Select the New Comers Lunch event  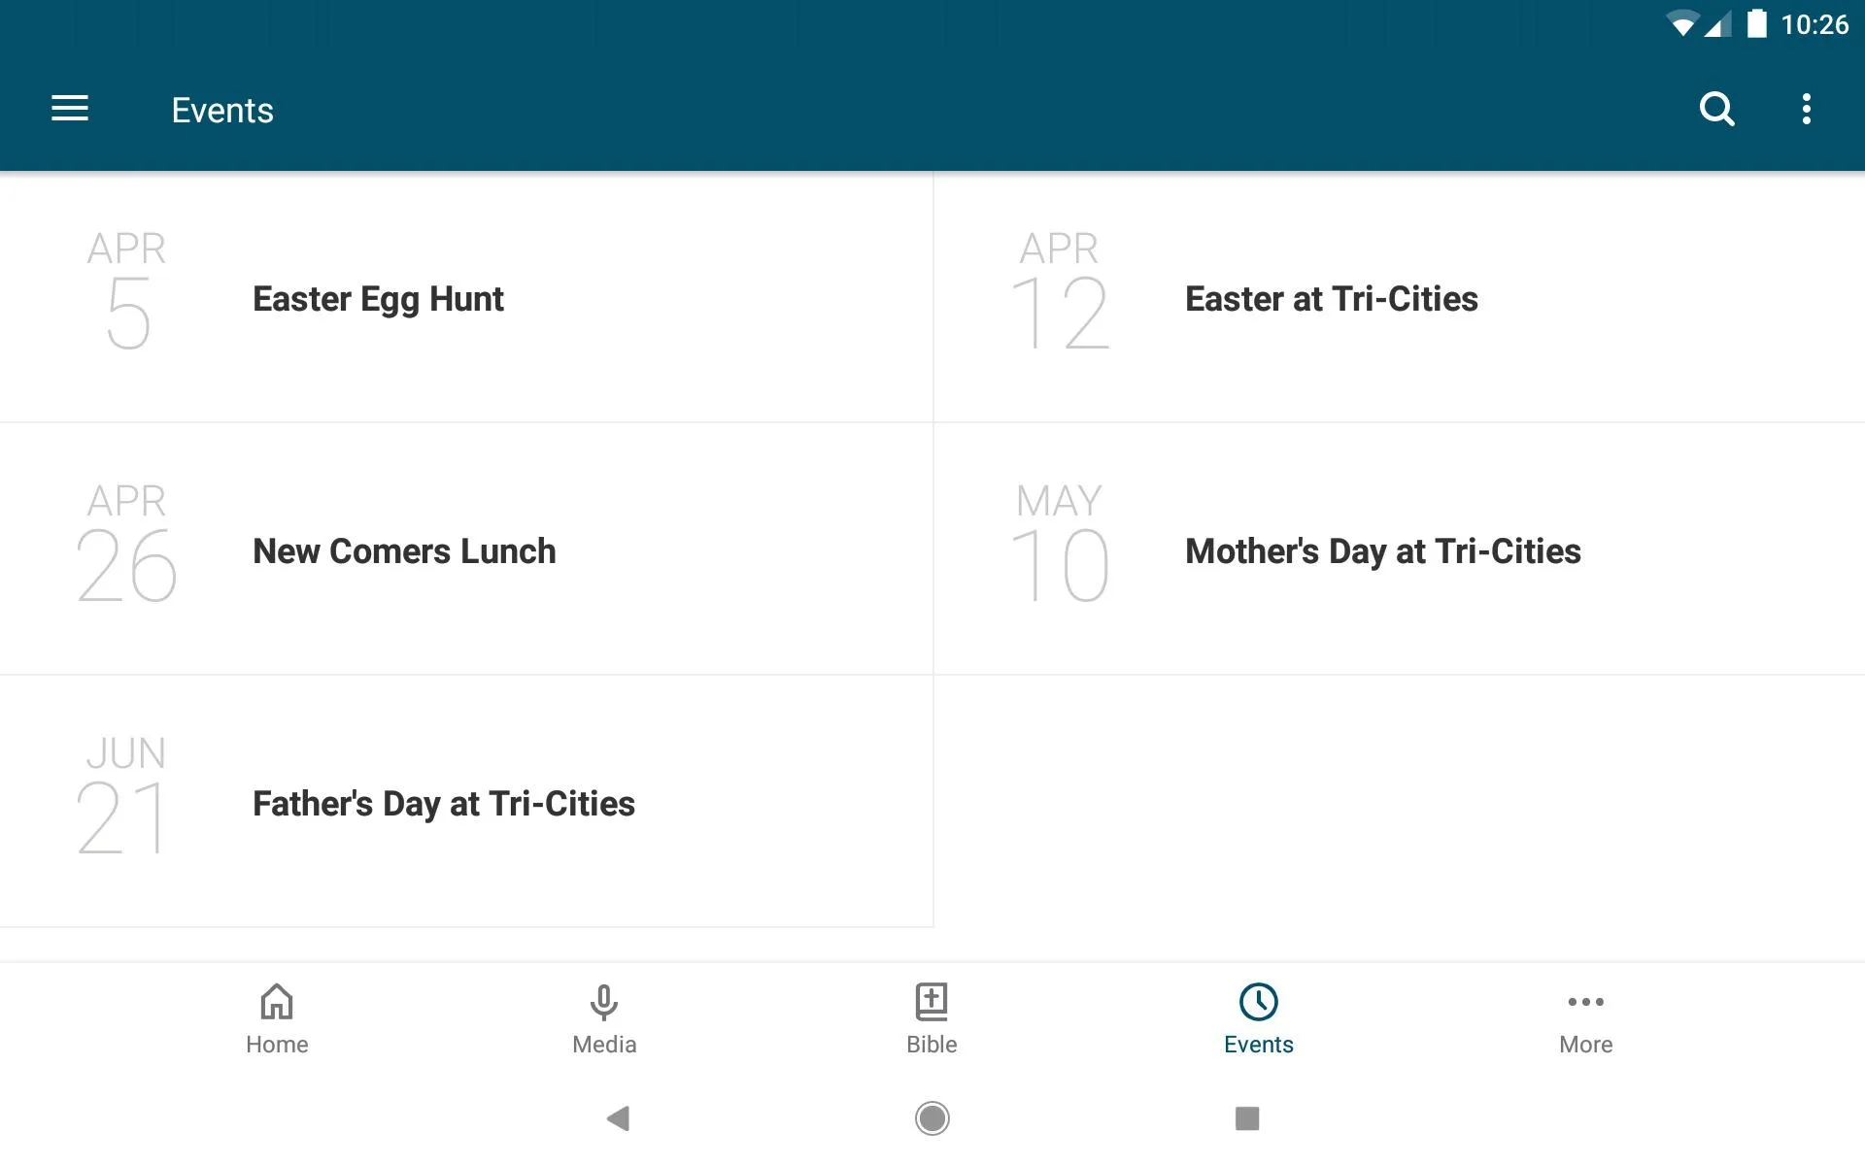pos(403,549)
